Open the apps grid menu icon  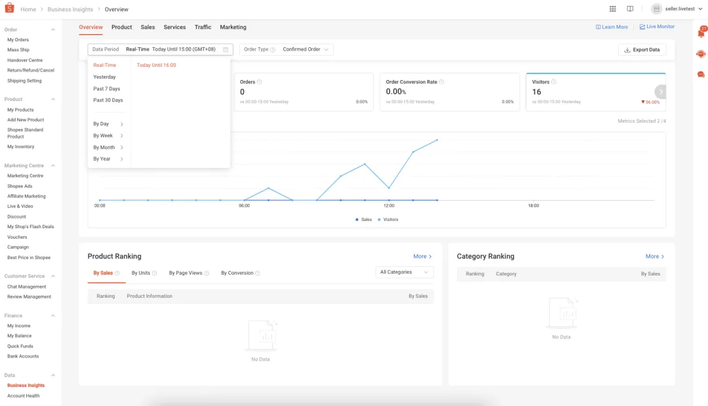tap(613, 9)
